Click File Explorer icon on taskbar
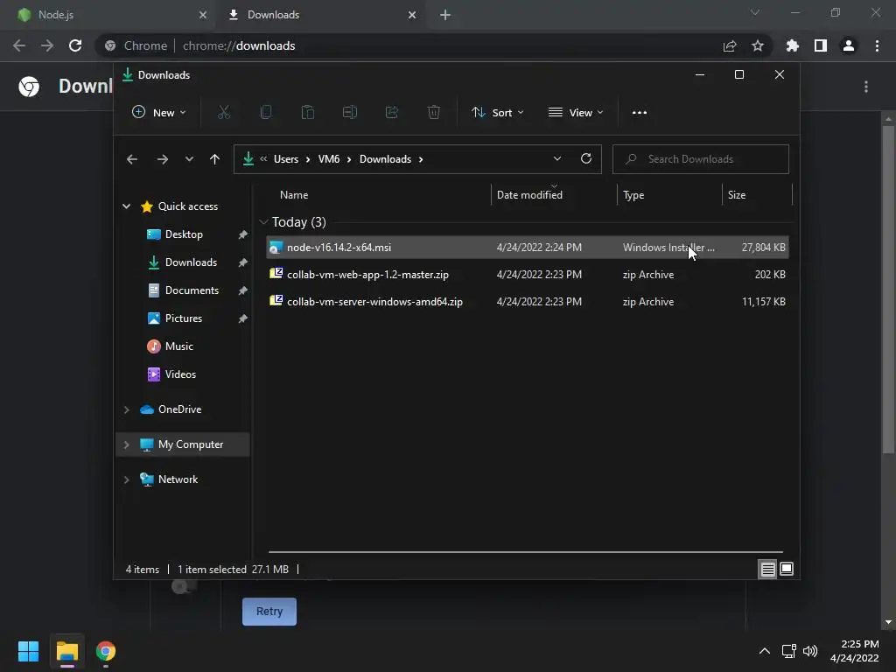896x672 pixels. (x=66, y=651)
